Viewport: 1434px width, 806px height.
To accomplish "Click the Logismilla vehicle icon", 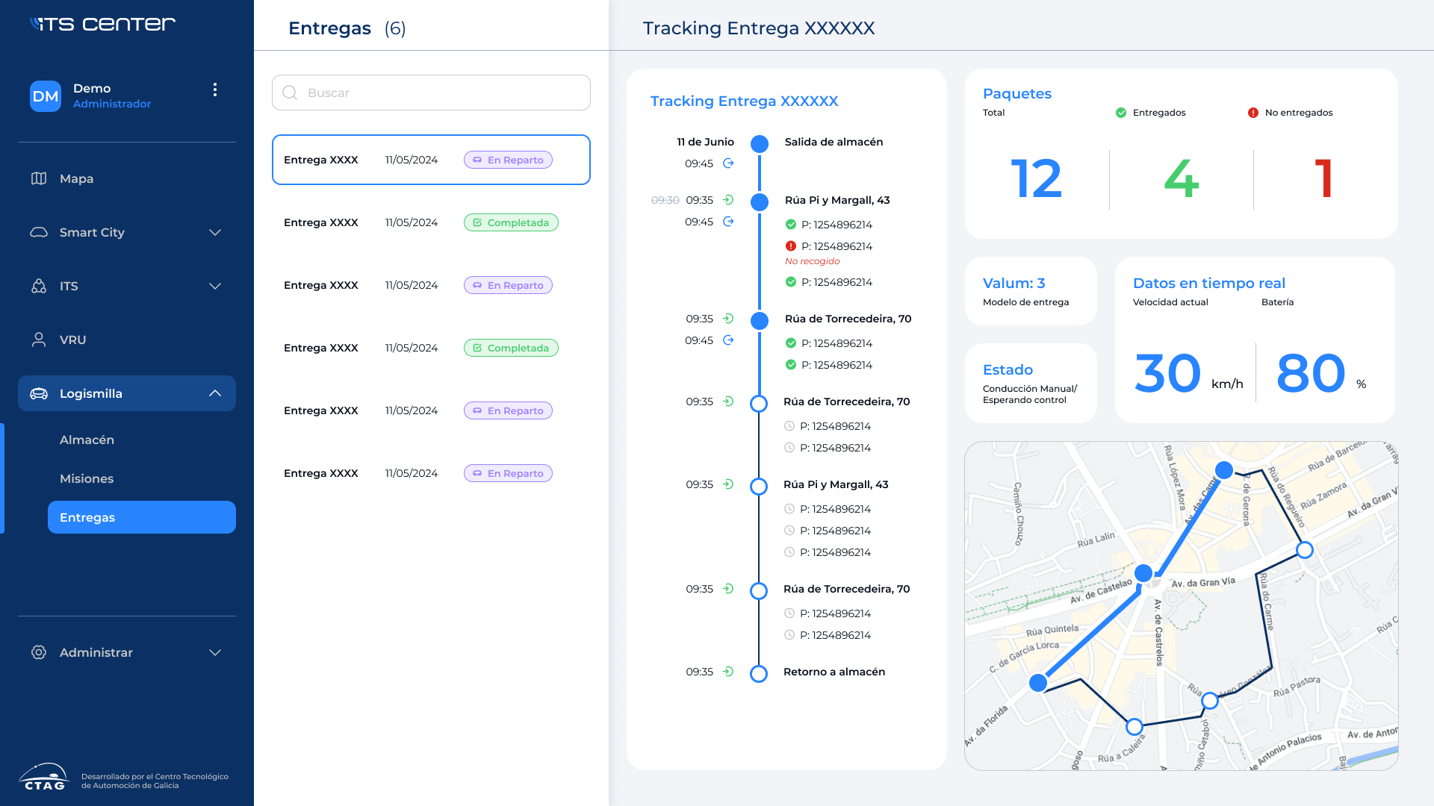I will pos(39,393).
